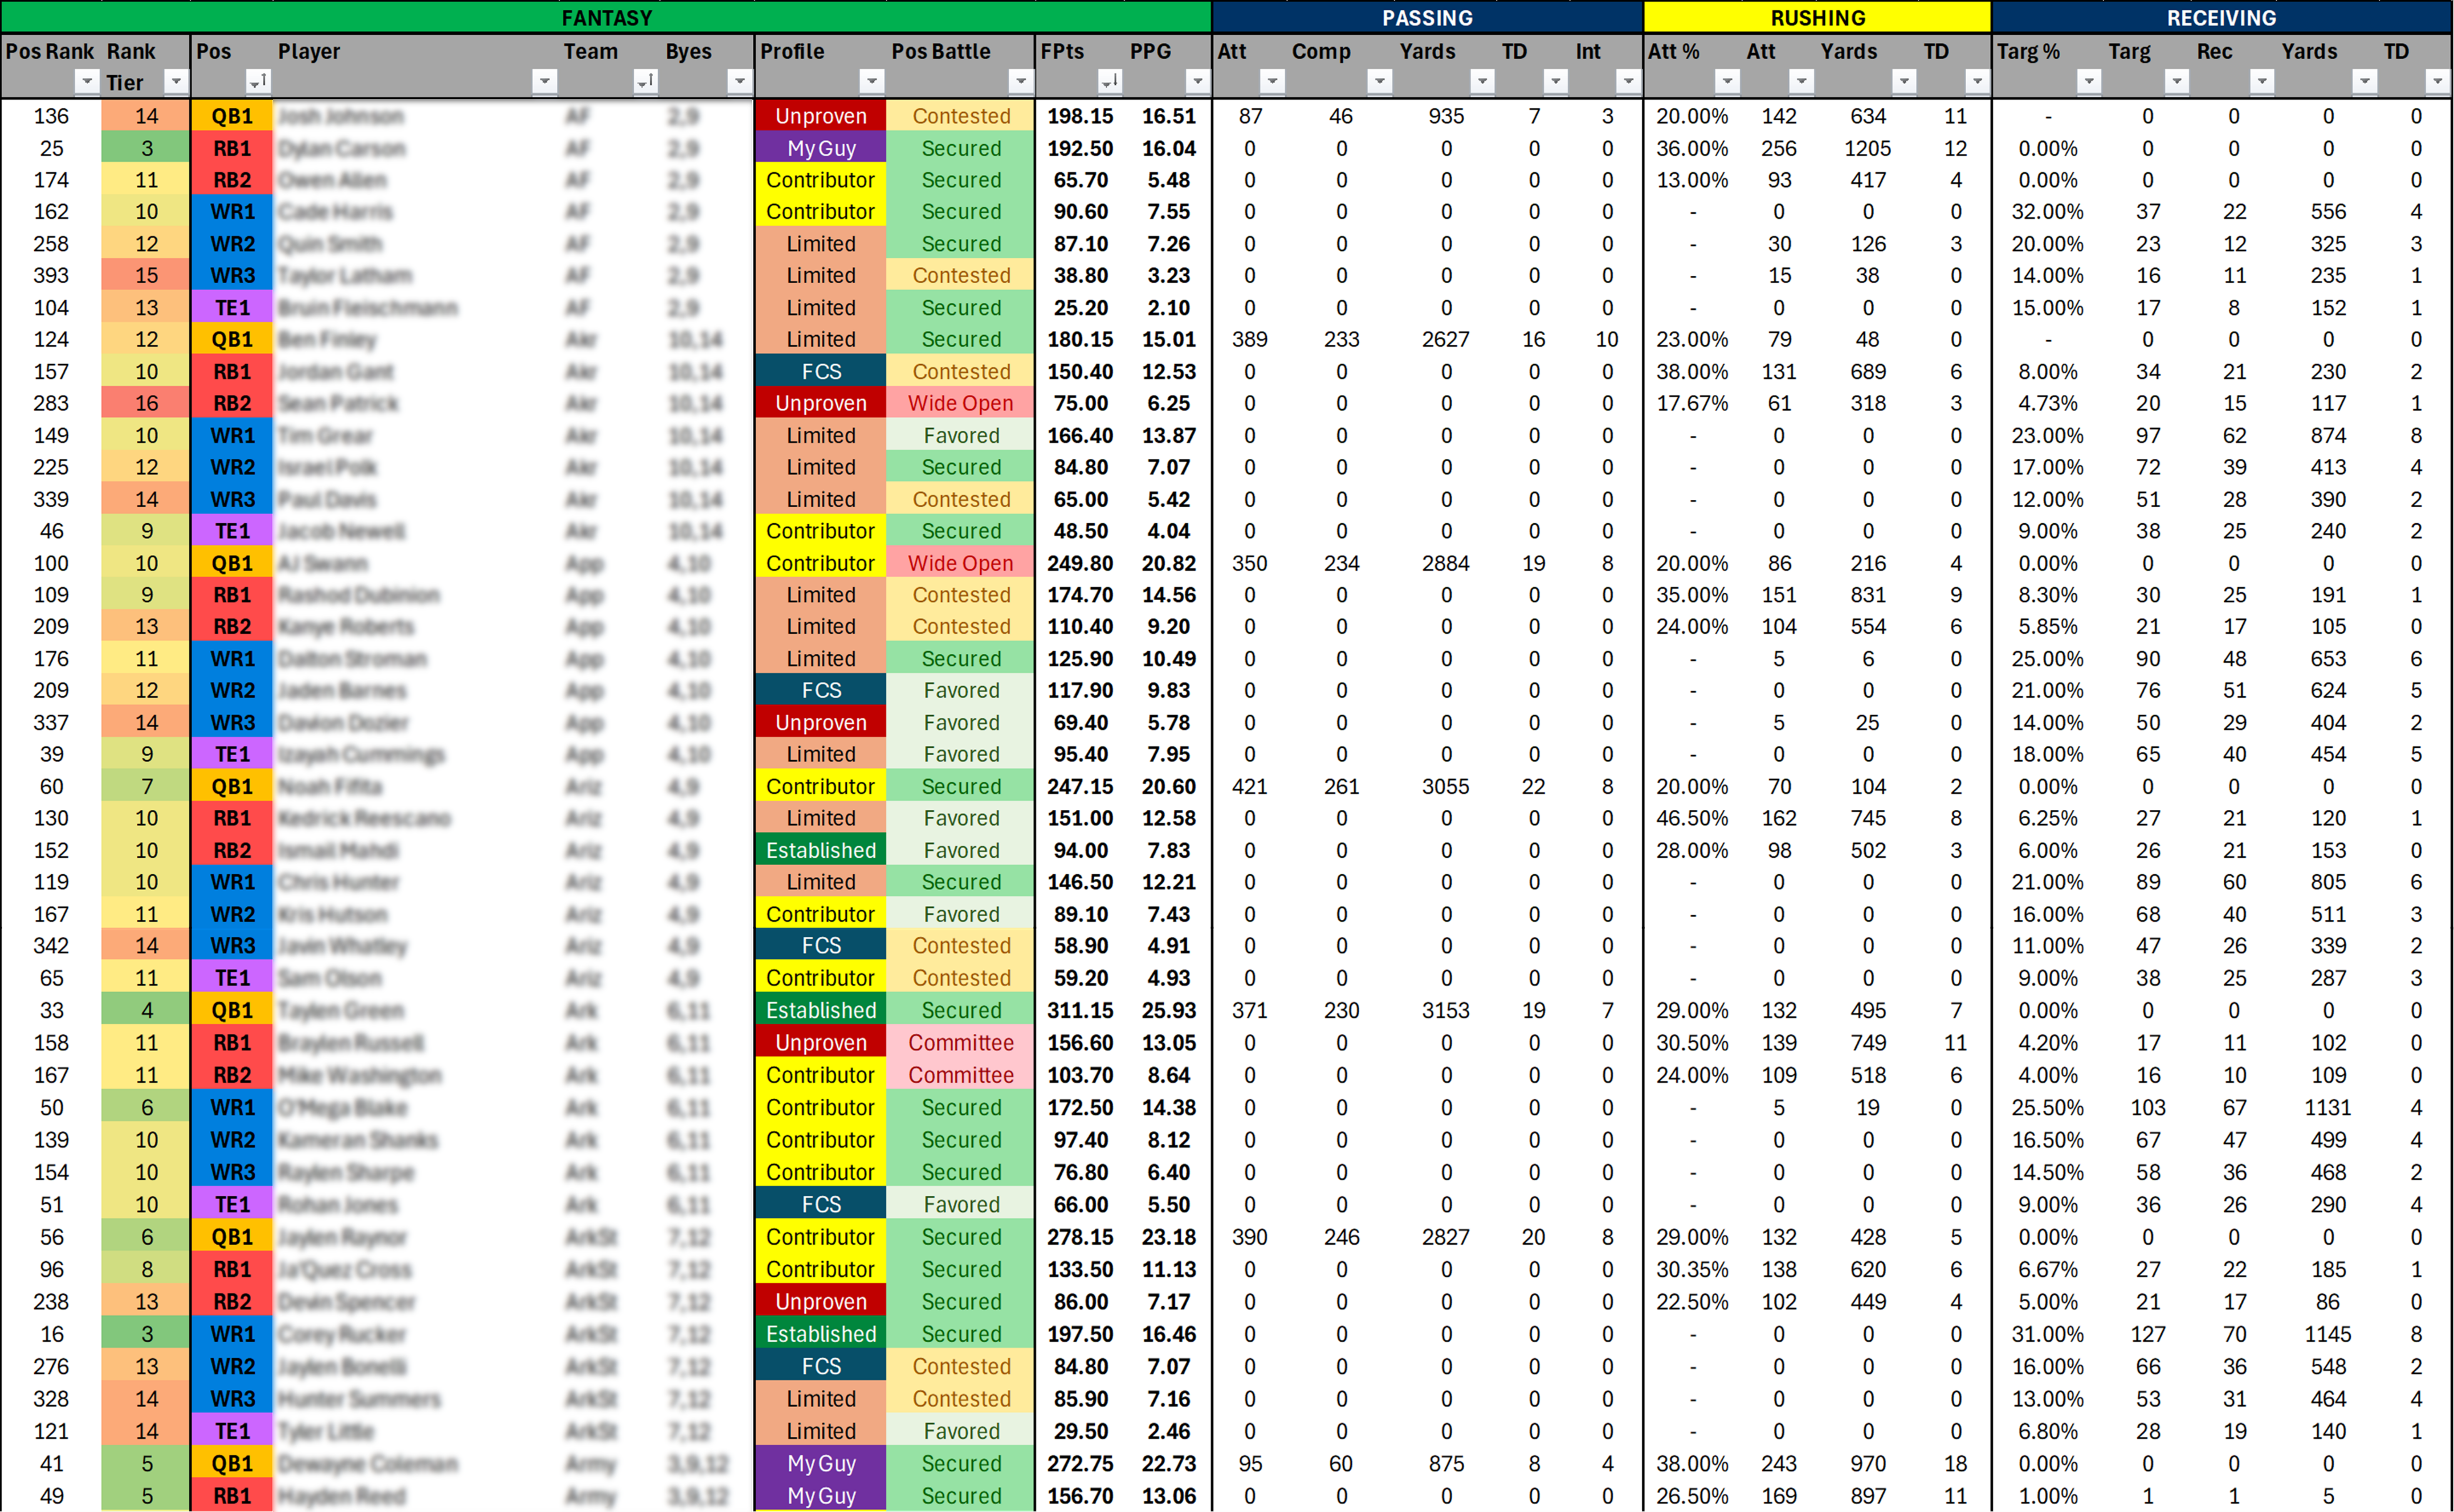This screenshot has width=2454, height=1512.
Task: Select the rushing yards cell showing 1205
Action: [1867, 148]
